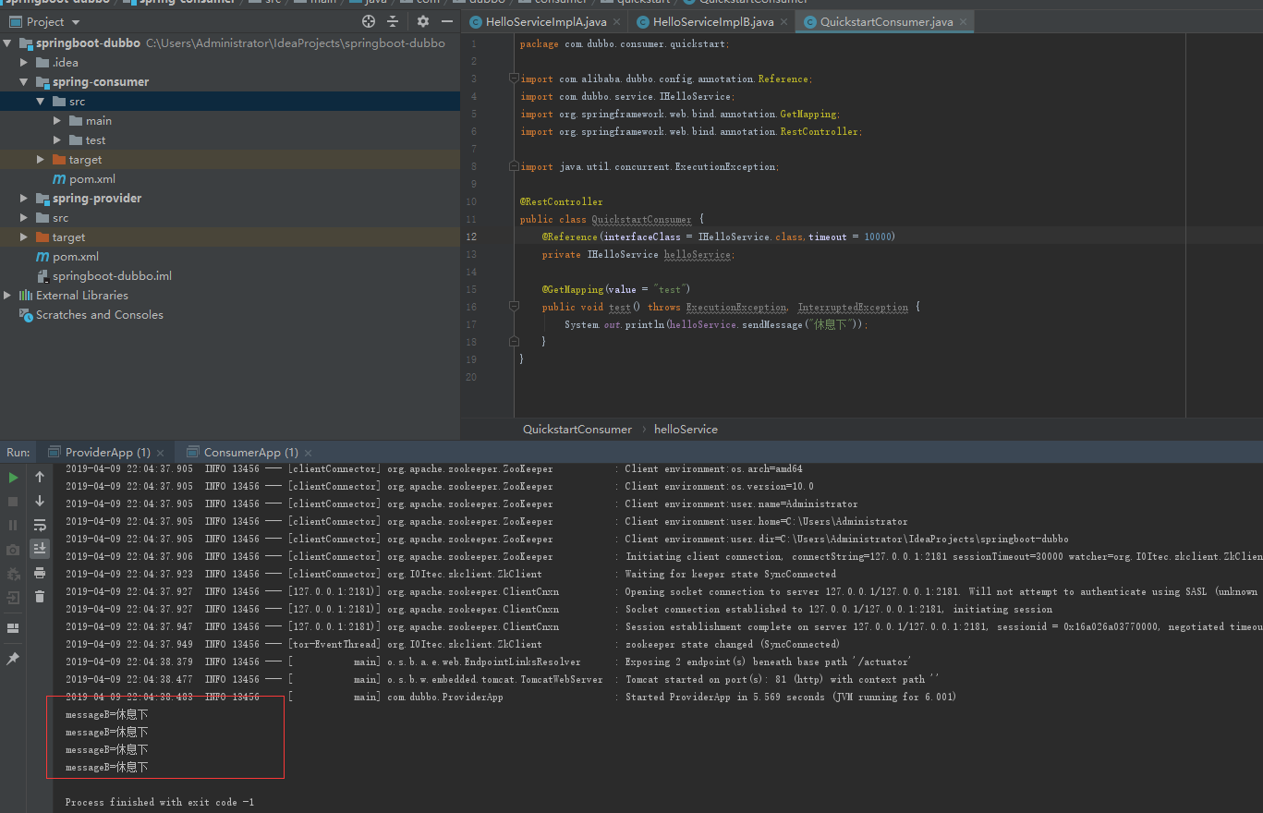Viewport: 1263px width, 813px height.
Task: Toggle soft-wrap in the console
Action: coord(40,525)
